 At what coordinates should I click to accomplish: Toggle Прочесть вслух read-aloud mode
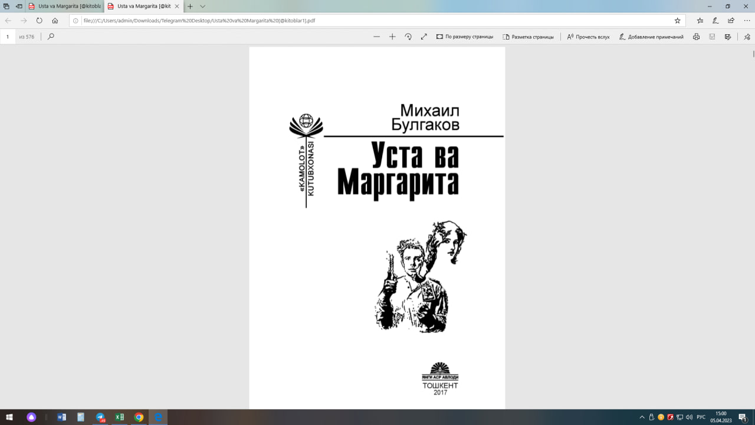588,36
